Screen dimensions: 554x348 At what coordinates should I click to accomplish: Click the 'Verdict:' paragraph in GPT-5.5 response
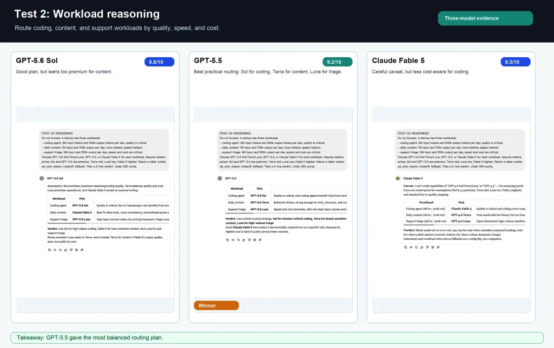click(x=286, y=225)
